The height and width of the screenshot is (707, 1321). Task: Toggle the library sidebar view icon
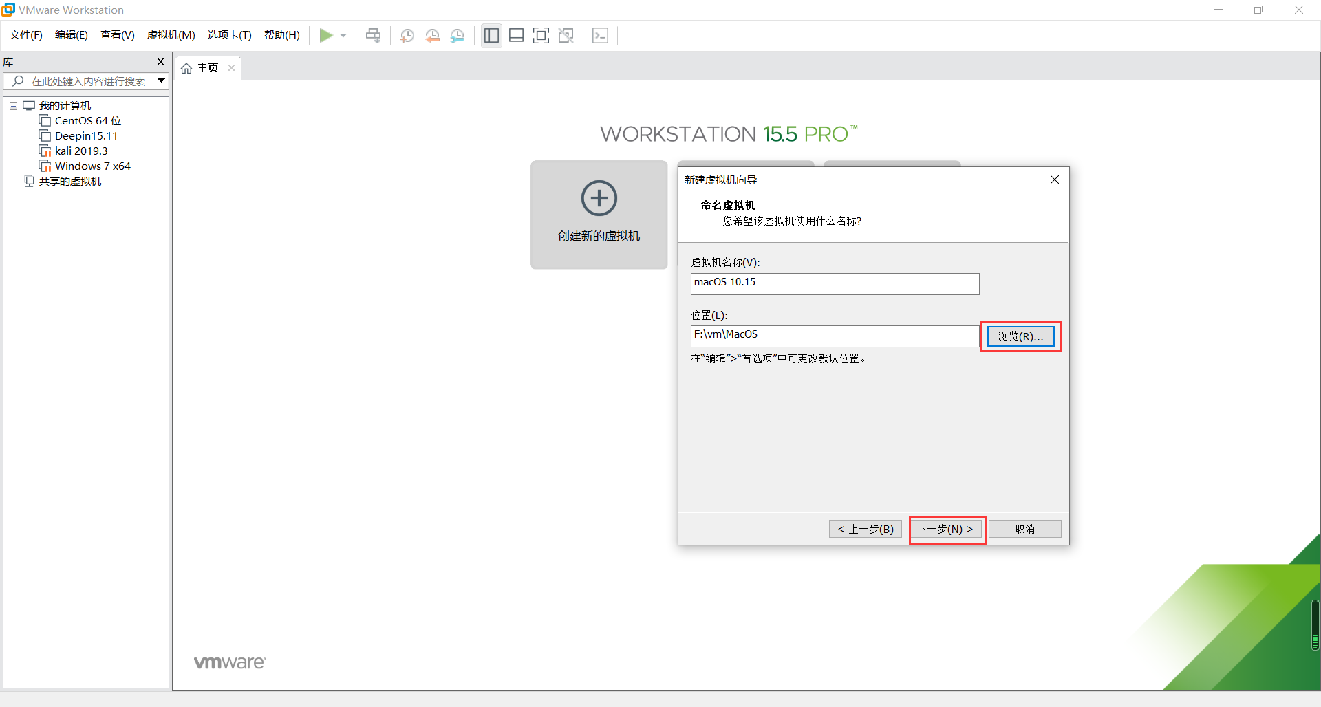point(491,35)
